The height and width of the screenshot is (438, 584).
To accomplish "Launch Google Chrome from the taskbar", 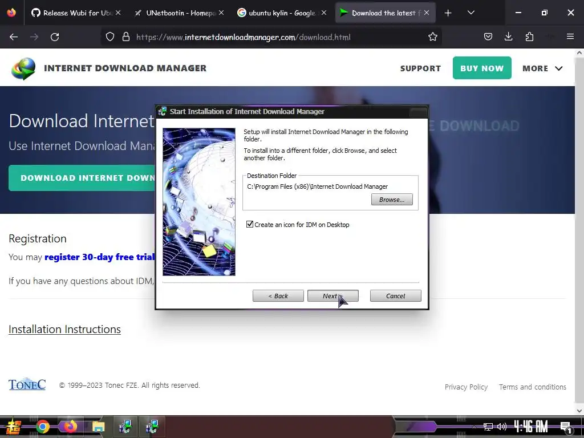I will pos(42,427).
